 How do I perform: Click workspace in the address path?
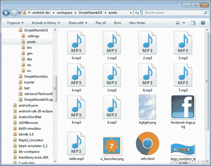(65, 13)
